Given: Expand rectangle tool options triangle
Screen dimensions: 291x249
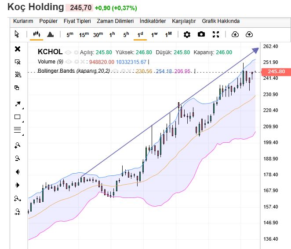Looking at the screenshot, I should (x=23, y=122).
